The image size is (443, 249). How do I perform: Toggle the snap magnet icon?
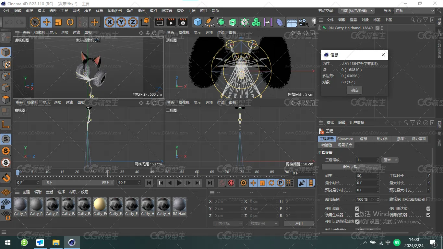(x=6, y=177)
